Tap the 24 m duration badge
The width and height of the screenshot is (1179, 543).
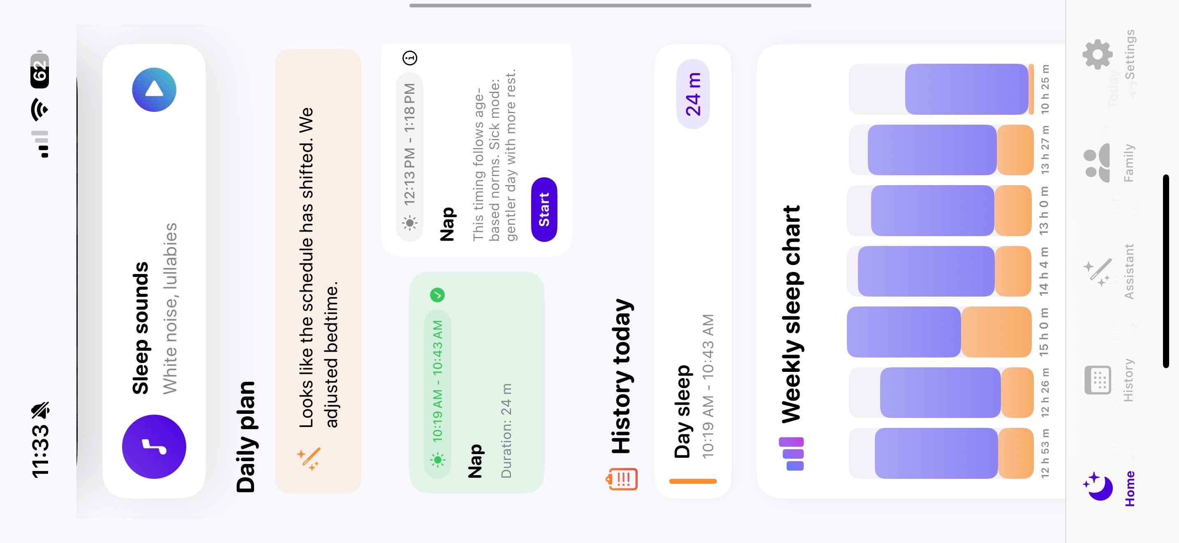coord(693,94)
